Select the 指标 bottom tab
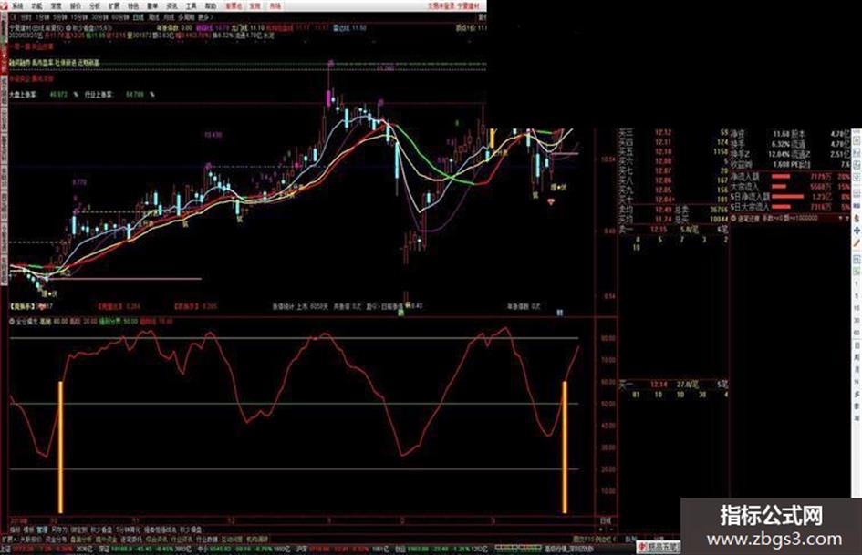Screen dimensions: 862x555 15,530
